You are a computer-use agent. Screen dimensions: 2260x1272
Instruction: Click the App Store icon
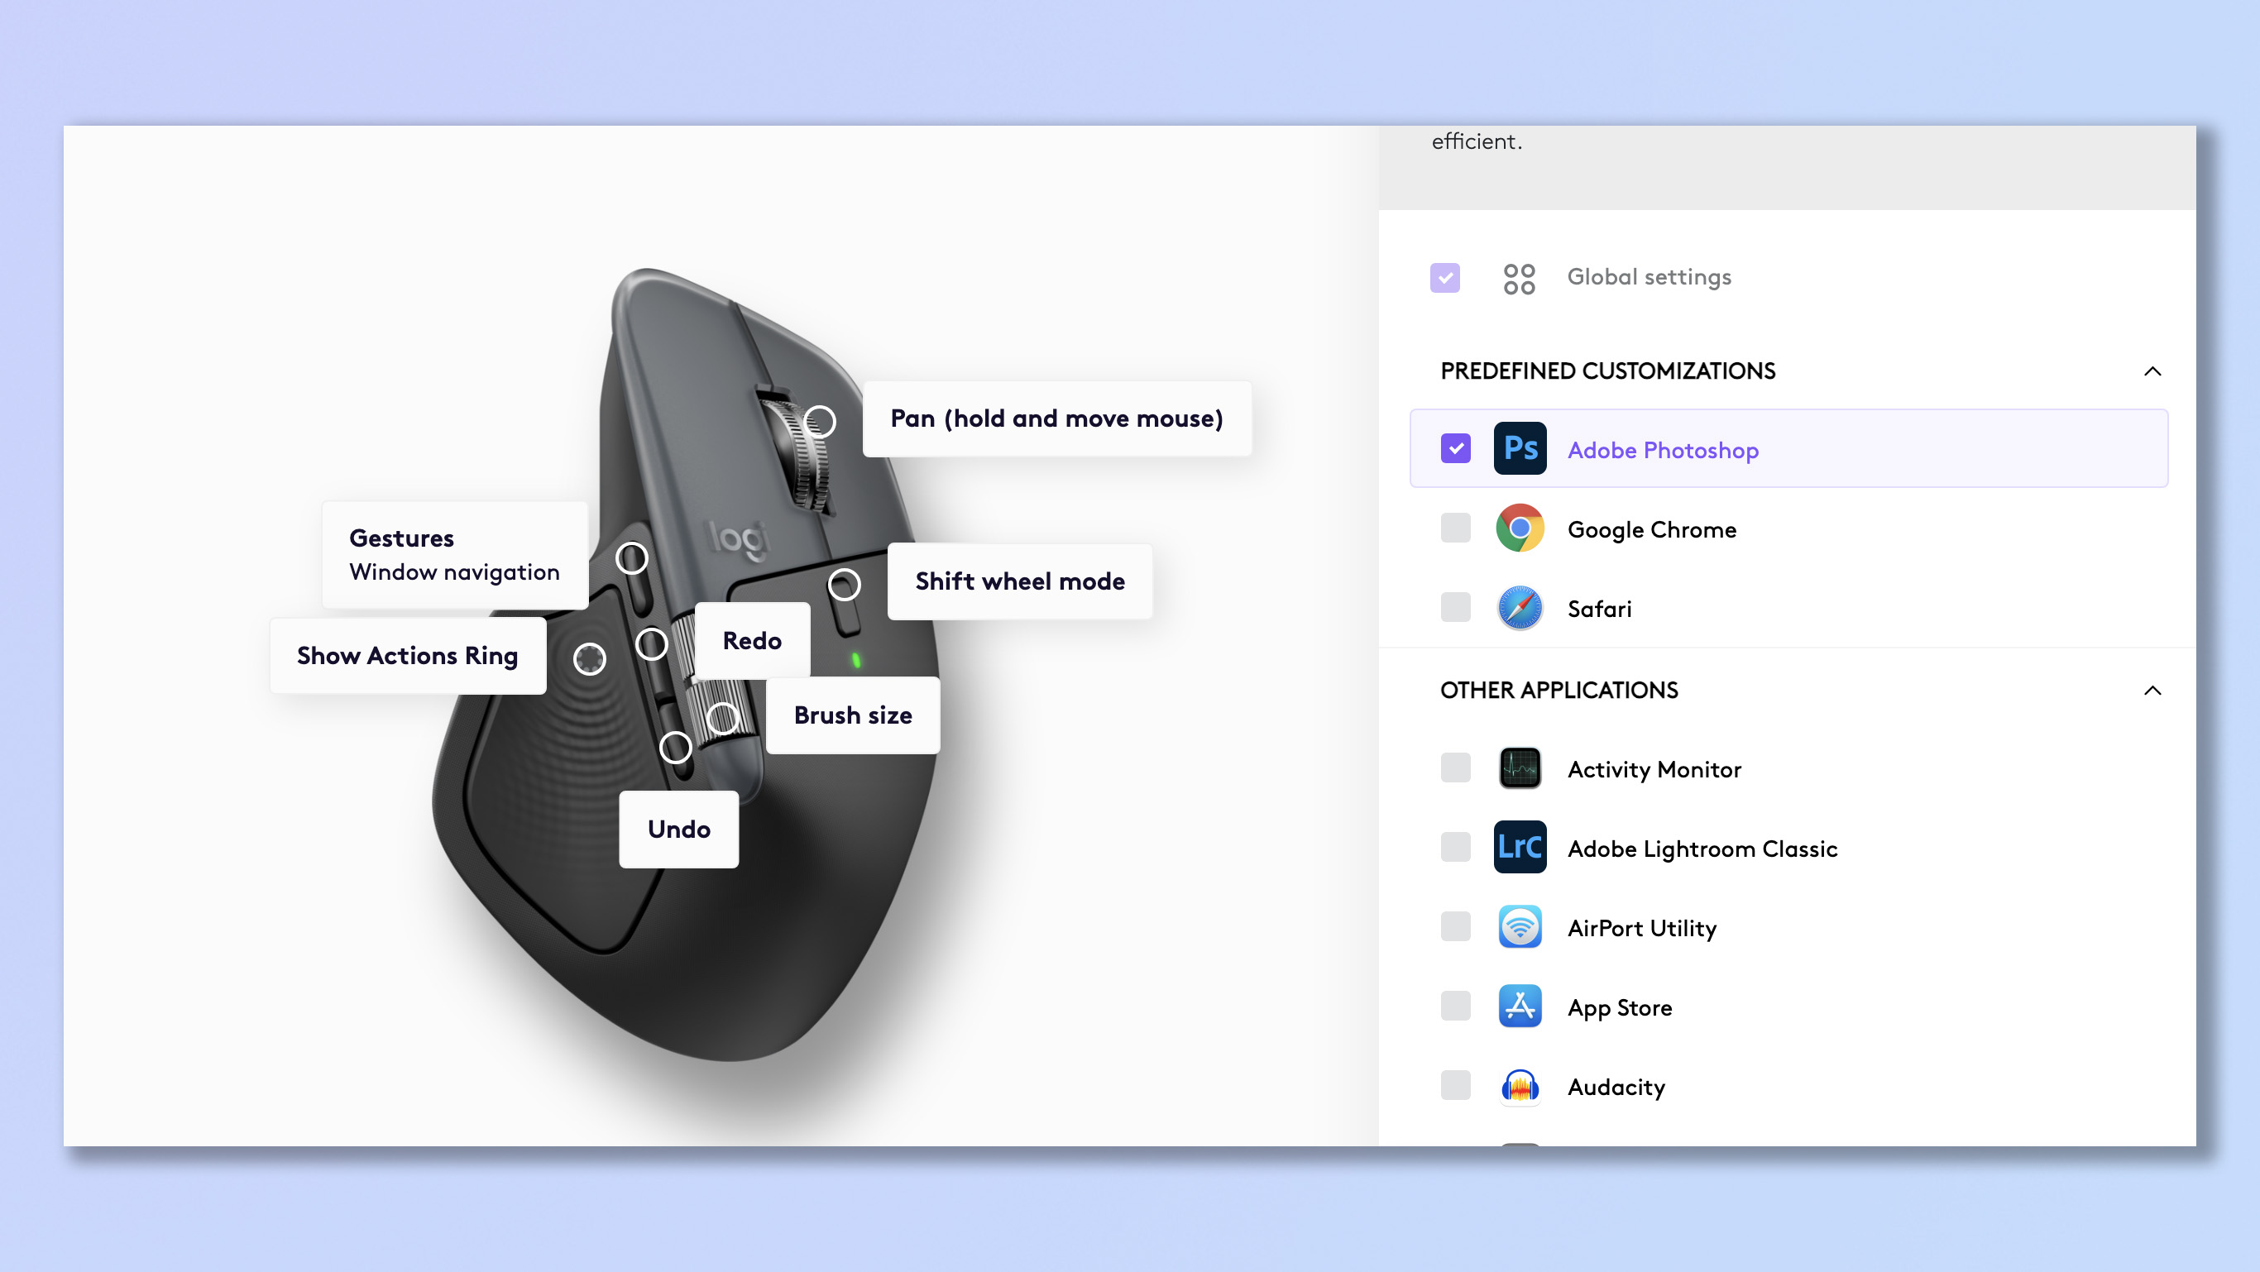(x=1520, y=1007)
